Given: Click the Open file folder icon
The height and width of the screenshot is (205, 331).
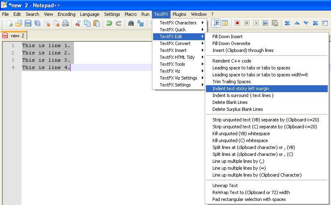Looking at the screenshot, I should click(19, 23).
